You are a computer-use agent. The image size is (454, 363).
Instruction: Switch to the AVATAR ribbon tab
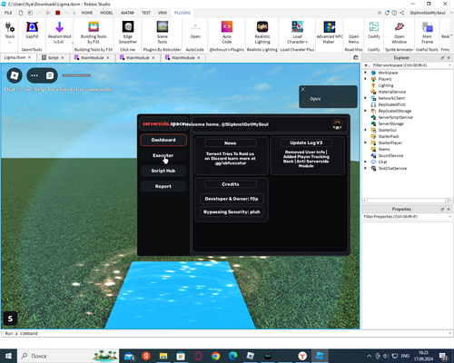tap(127, 13)
